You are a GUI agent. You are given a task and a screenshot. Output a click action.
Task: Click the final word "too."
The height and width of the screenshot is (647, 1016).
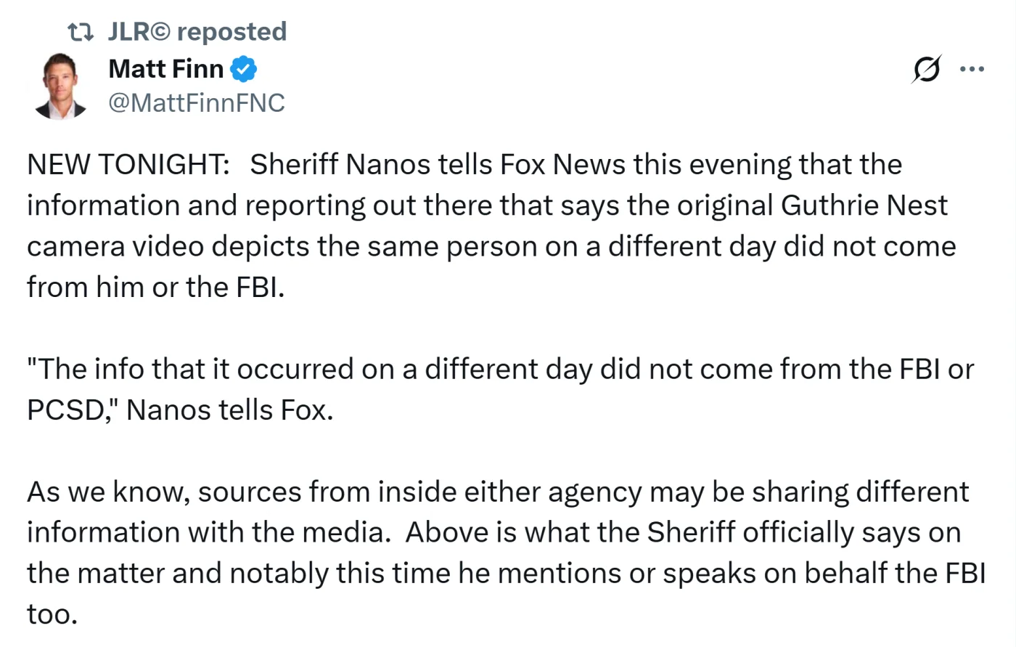52,615
